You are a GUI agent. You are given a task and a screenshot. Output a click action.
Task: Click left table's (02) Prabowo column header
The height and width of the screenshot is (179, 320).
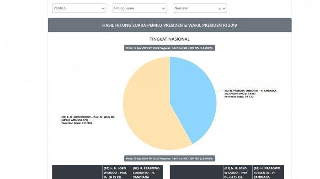(x=147, y=172)
